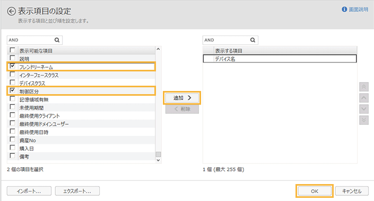Check the 記憶領域有無 checkbox
This screenshot has width=374, height=201.
pyautogui.click(x=12, y=99)
